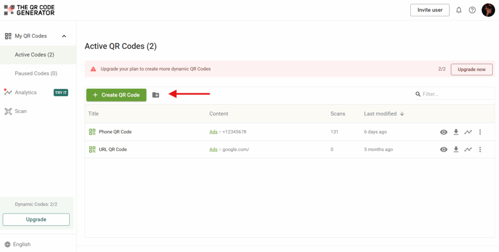
Task: Go to Paused Codes (0)
Action: tap(36, 74)
